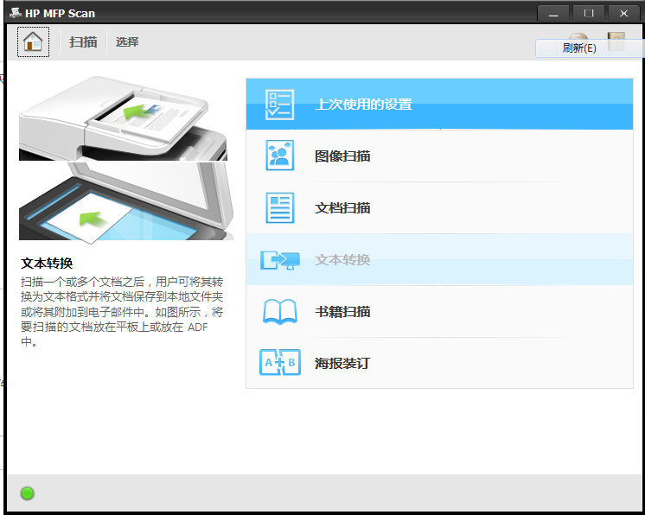Click the flatbed scanner illustration image
Viewport: 645px width, 515px height.
coord(123,201)
